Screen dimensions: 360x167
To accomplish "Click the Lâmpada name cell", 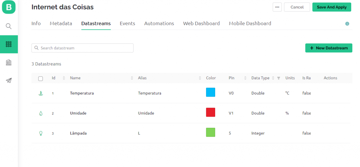I will (78, 133).
